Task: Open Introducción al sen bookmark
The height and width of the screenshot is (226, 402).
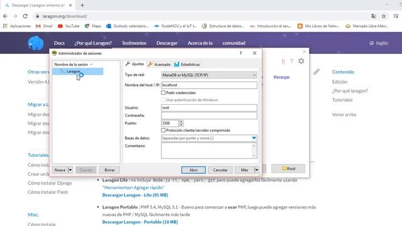Action: [x=271, y=26]
